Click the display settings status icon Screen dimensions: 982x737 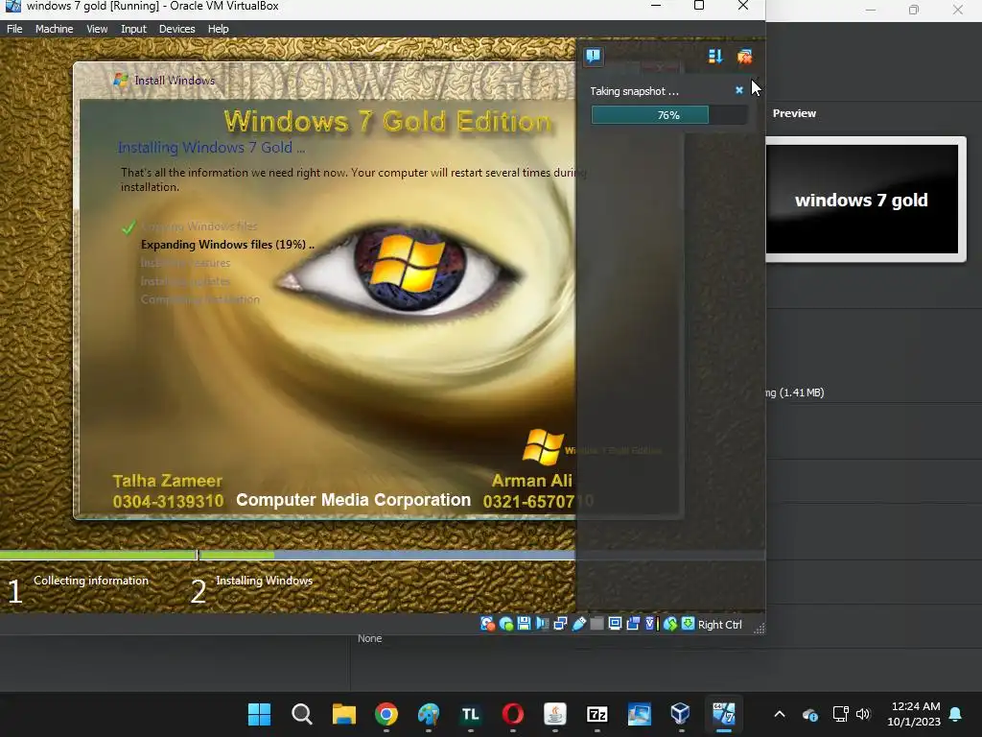pos(615,624)
